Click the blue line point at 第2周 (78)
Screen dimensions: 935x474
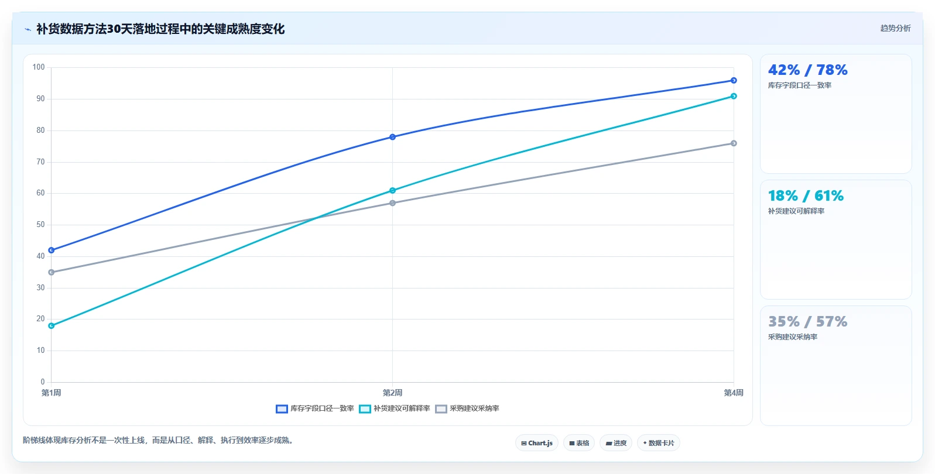[x=392, y=137]
